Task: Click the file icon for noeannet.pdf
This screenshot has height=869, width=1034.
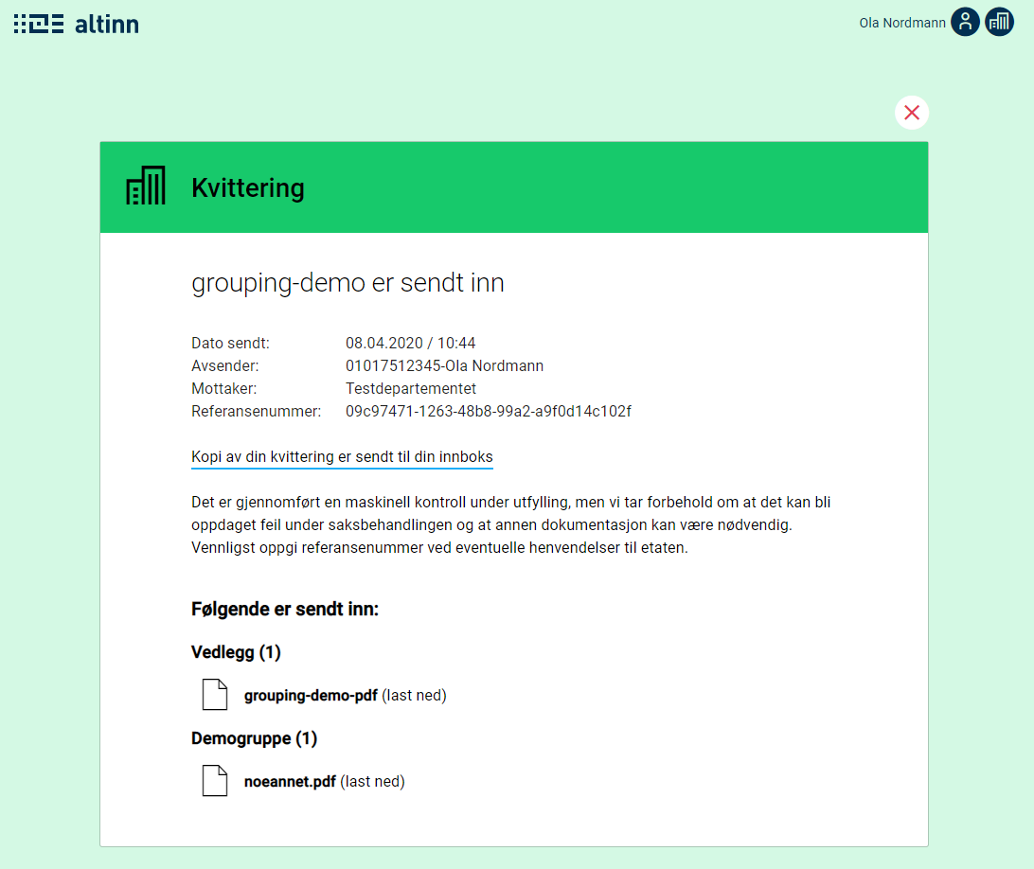Action: click(x=215, y=781)
